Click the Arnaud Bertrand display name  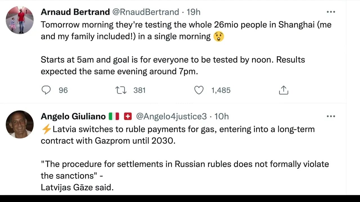75,12
